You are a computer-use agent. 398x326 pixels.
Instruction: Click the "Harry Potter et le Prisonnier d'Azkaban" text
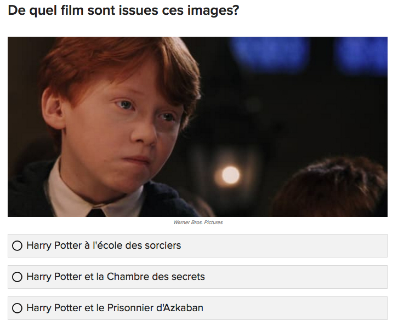pyautogui.click(x=115, y=308)
